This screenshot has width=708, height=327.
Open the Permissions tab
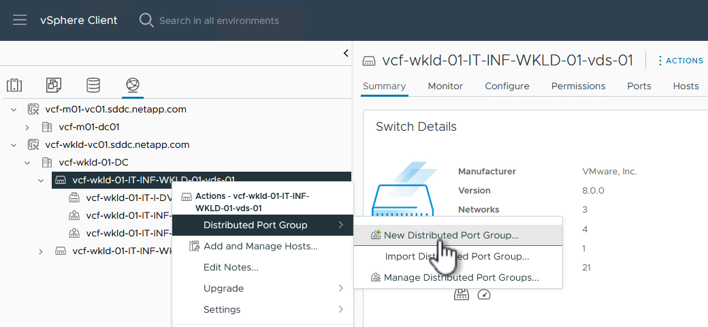pyautogui.click(x=578, y=86)
